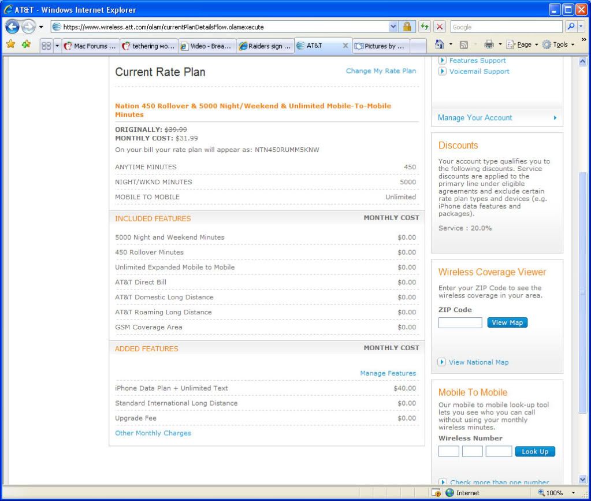This screenshot has height=501, width=591.
Task: Expand Manage Your Account section
Action: (x=497, y=118)
